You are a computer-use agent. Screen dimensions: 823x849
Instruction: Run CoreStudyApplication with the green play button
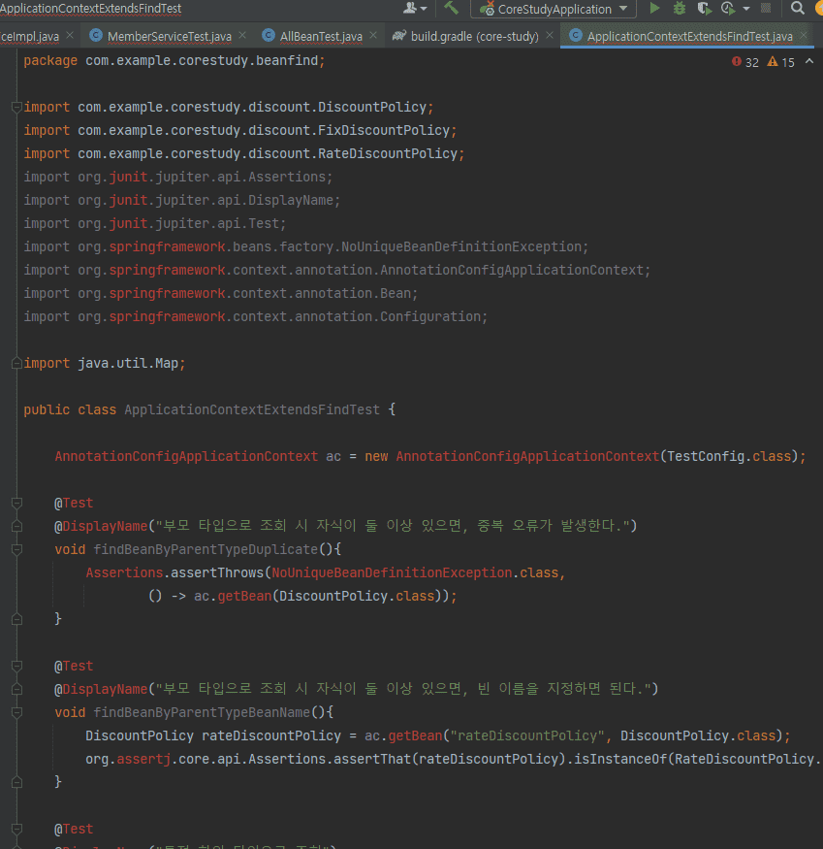[x=654, y=9]
